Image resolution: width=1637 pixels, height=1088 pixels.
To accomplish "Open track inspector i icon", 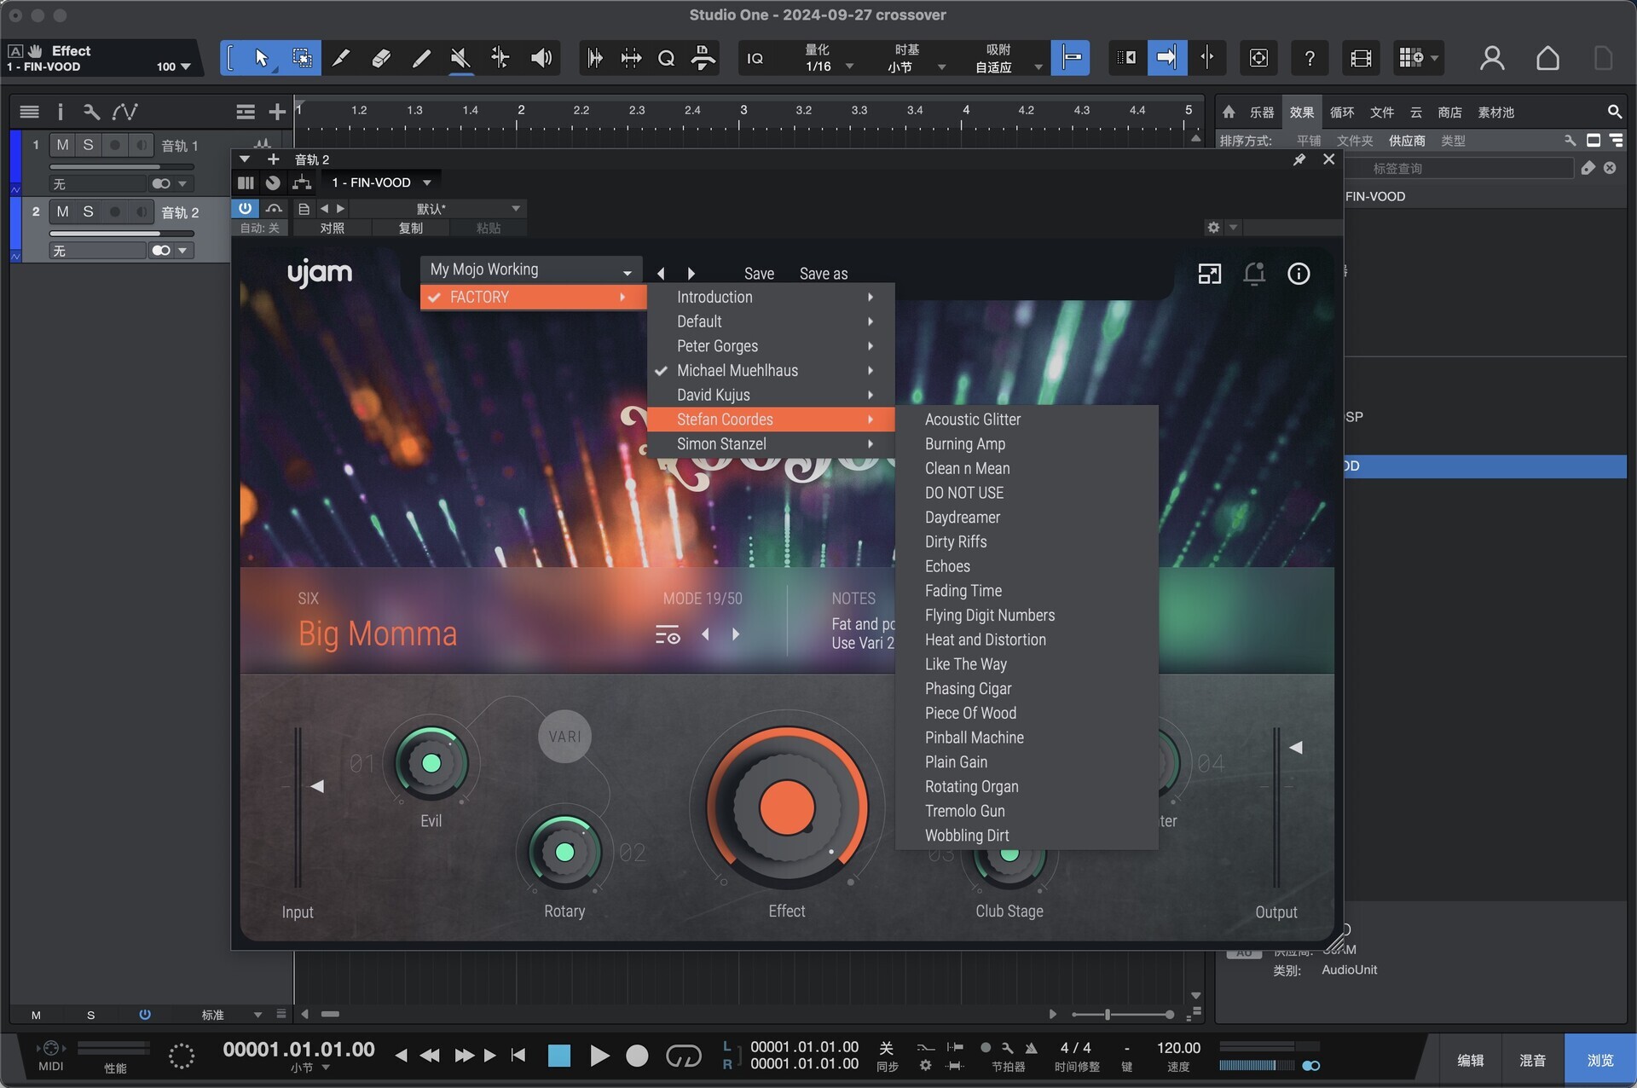I will click(x=60, y=112).
